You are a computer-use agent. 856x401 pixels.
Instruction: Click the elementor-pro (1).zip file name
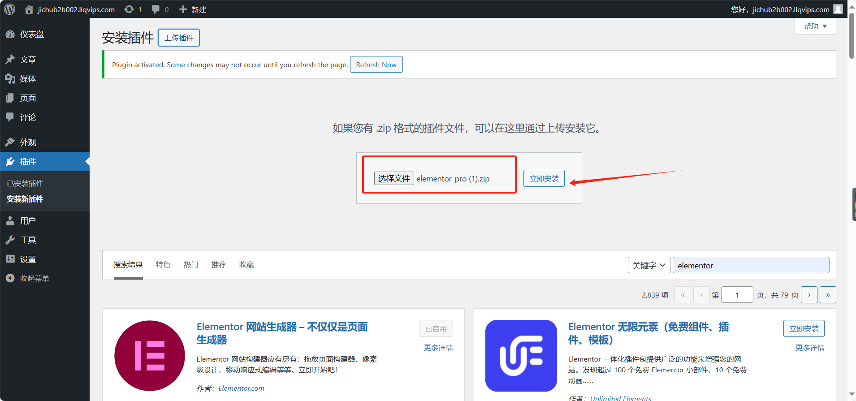(x=453, y=179)
